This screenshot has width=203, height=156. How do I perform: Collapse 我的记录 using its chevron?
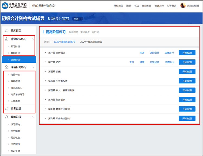(x=33, y=117)
